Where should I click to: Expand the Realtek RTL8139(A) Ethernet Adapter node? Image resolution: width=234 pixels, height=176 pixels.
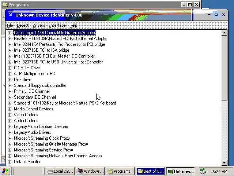click(x=10, y=38)
